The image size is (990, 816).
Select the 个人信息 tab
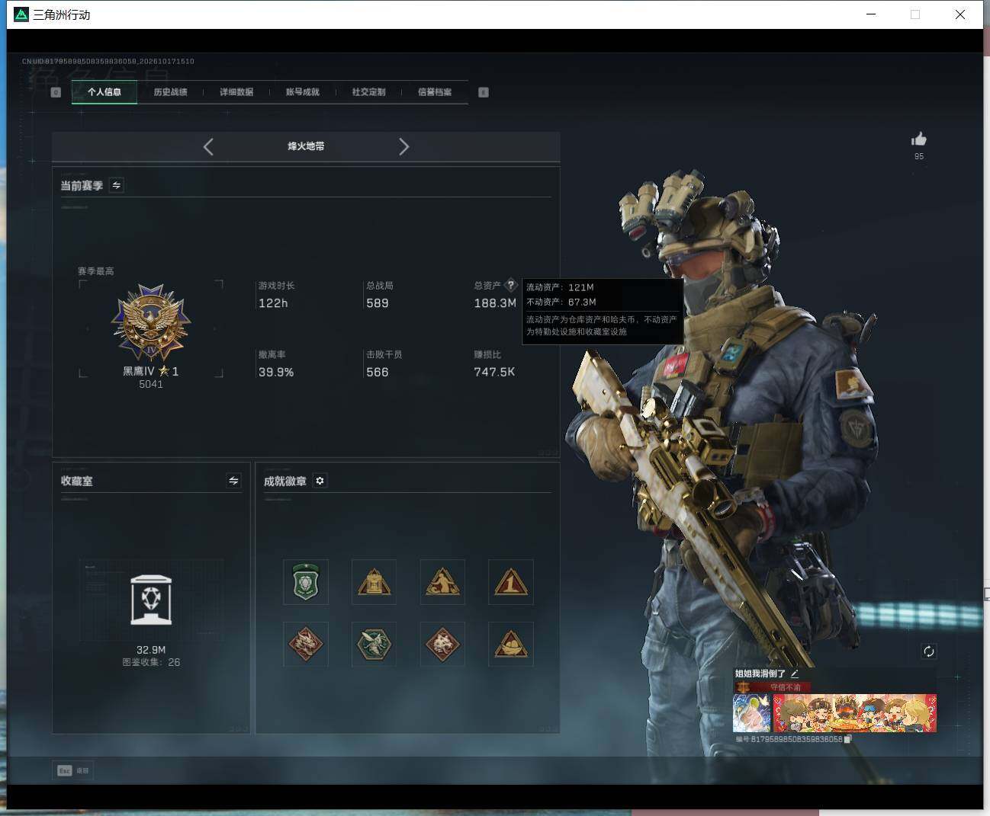[104, 92]
